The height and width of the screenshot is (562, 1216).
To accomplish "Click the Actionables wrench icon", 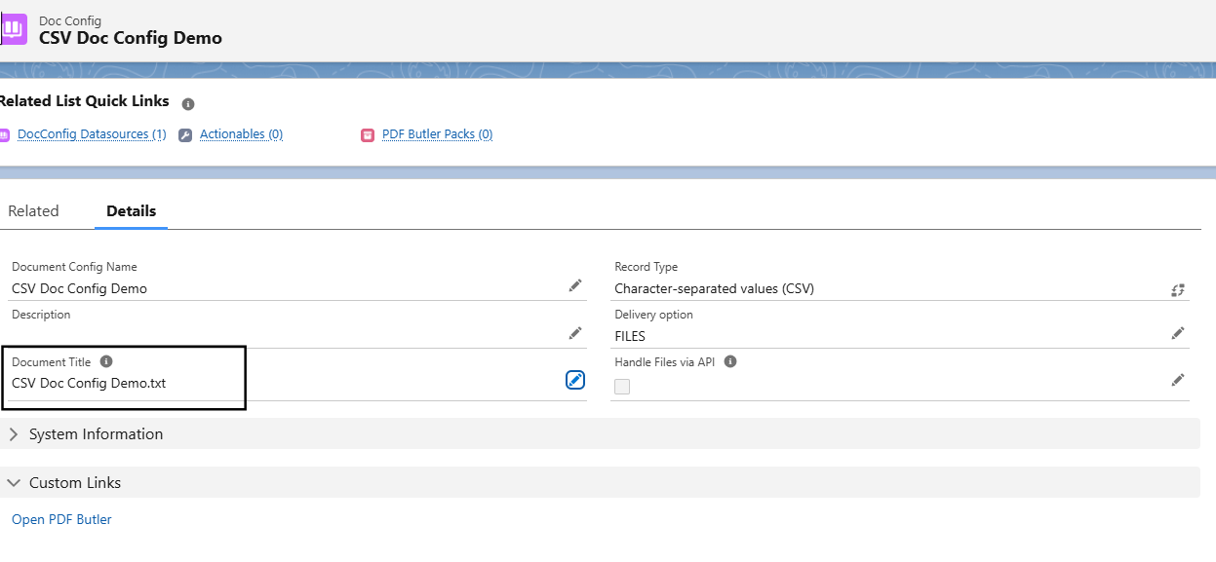I will [x=185, y=135].
